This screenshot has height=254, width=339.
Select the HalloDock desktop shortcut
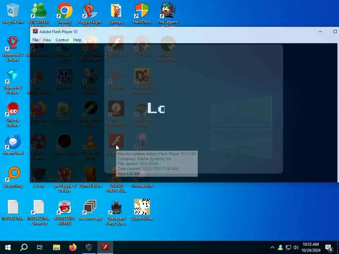click(x=142, y=13)
